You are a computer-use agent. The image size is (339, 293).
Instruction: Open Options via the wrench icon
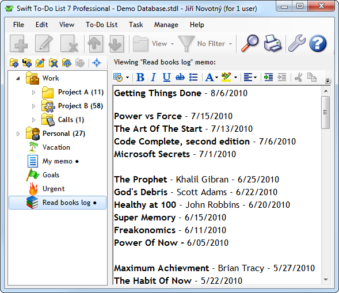coord(297,43)
